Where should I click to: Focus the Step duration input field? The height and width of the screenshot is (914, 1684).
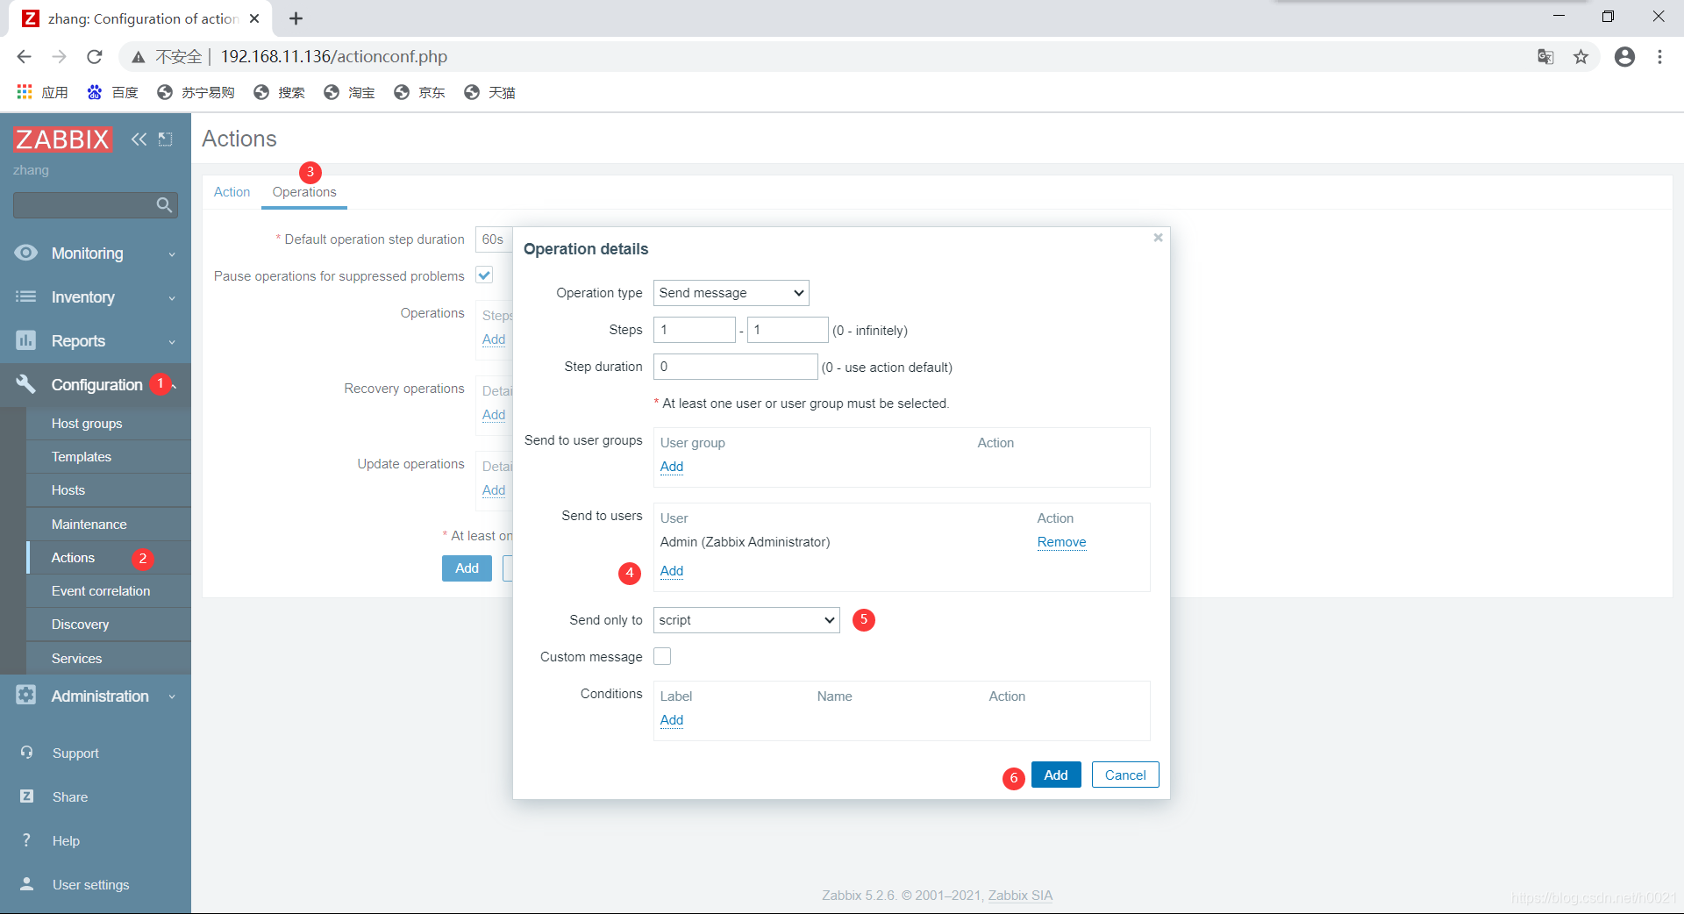coord(736,367)
